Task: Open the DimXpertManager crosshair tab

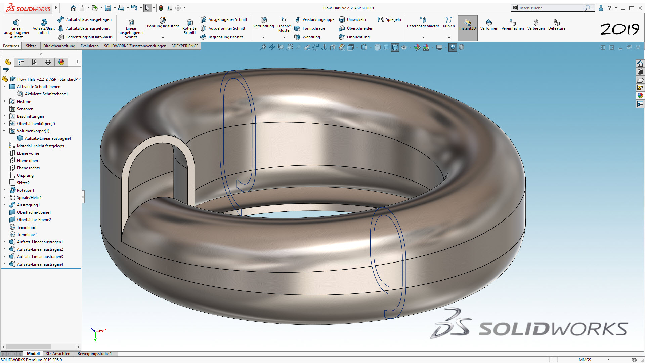Action: pyautogui.click(x=48, y=62)
